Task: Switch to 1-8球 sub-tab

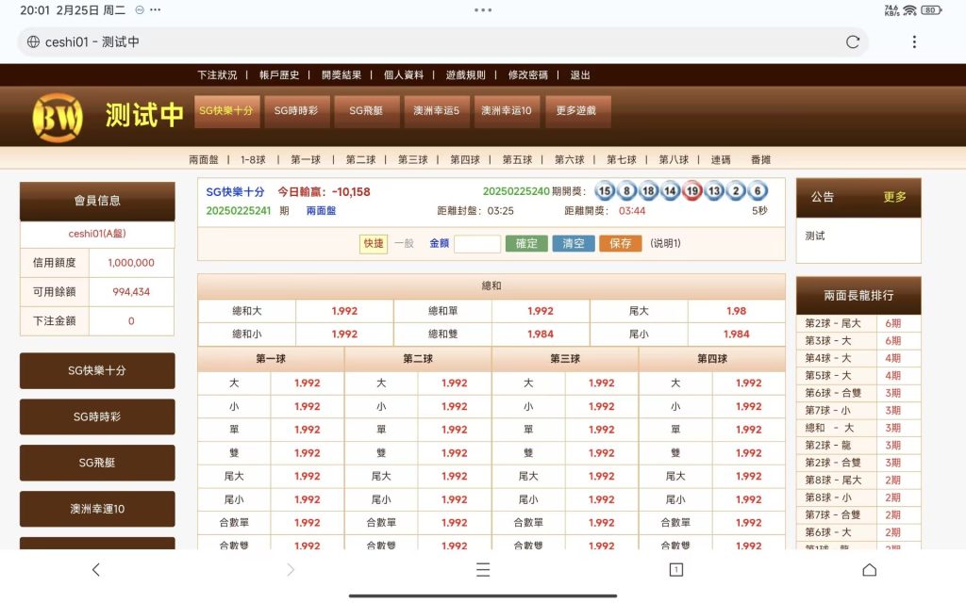Action: coord(253,160)
